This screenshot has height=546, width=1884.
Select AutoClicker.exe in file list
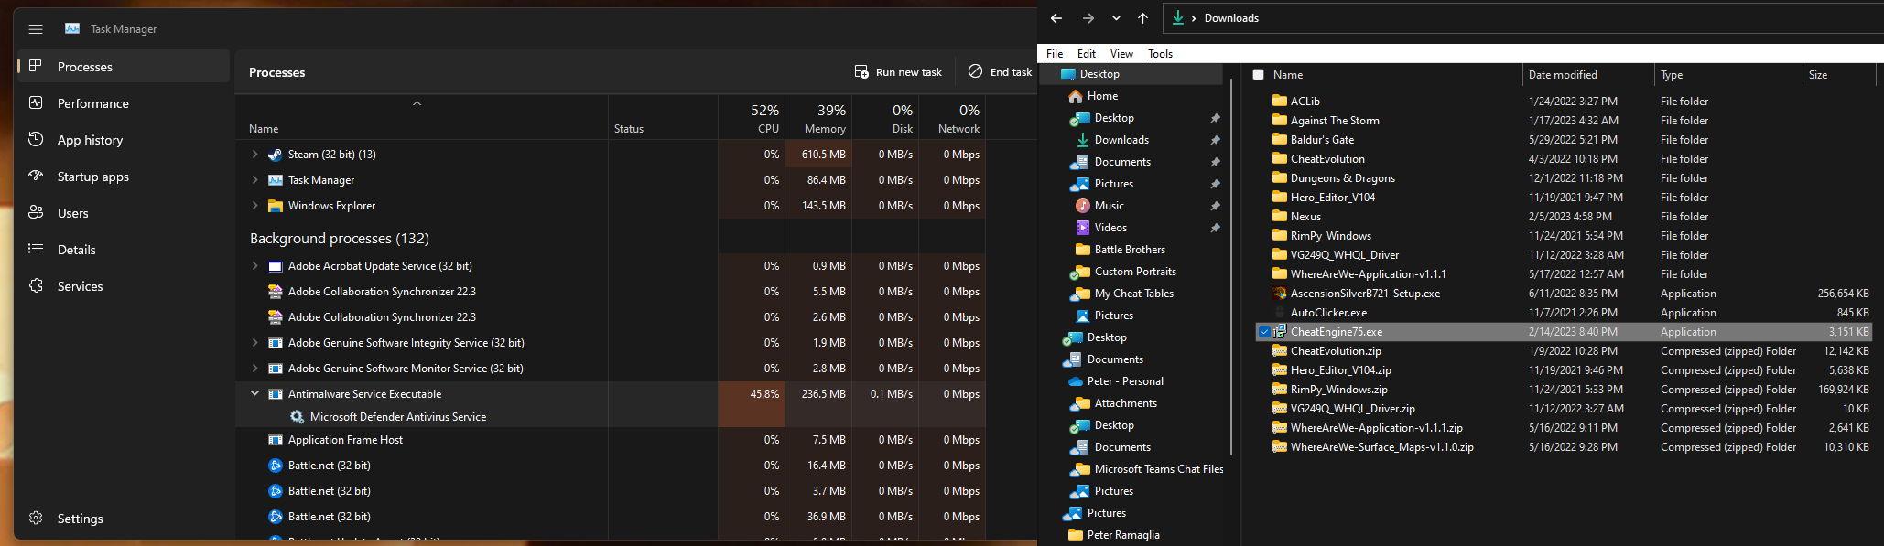pyautogui.click(x=1328, y=313)
